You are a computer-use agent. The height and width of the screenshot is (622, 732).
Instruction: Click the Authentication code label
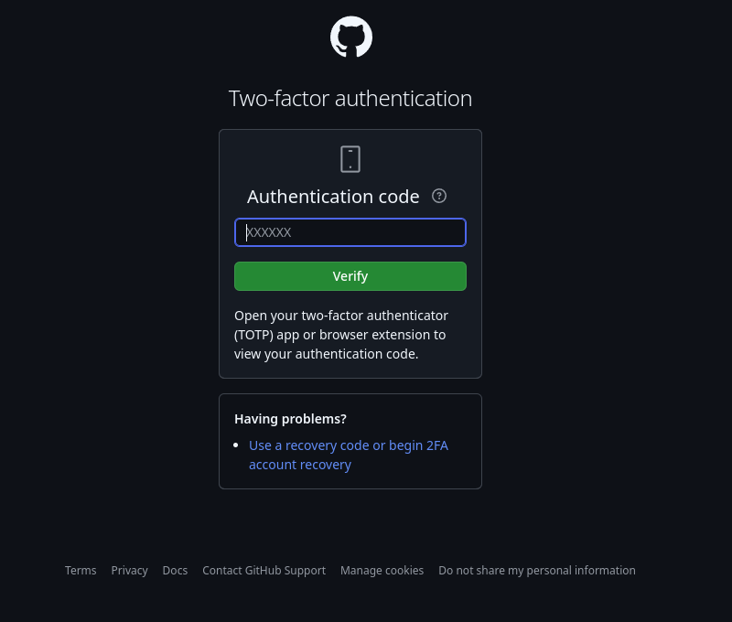click(333, 197)
